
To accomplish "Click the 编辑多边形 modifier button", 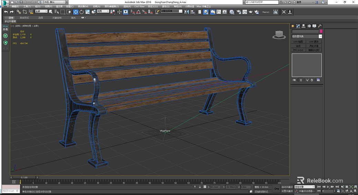I will tap(314, 50).
